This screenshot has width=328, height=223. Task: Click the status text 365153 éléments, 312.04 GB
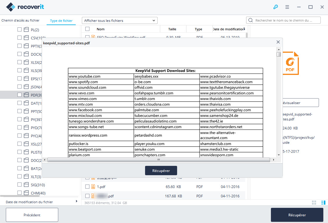tap(106, 203)
